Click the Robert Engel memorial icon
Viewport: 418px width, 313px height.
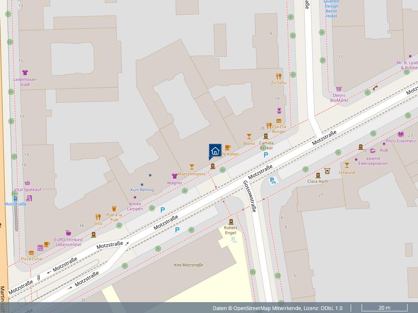pos(231,222)
